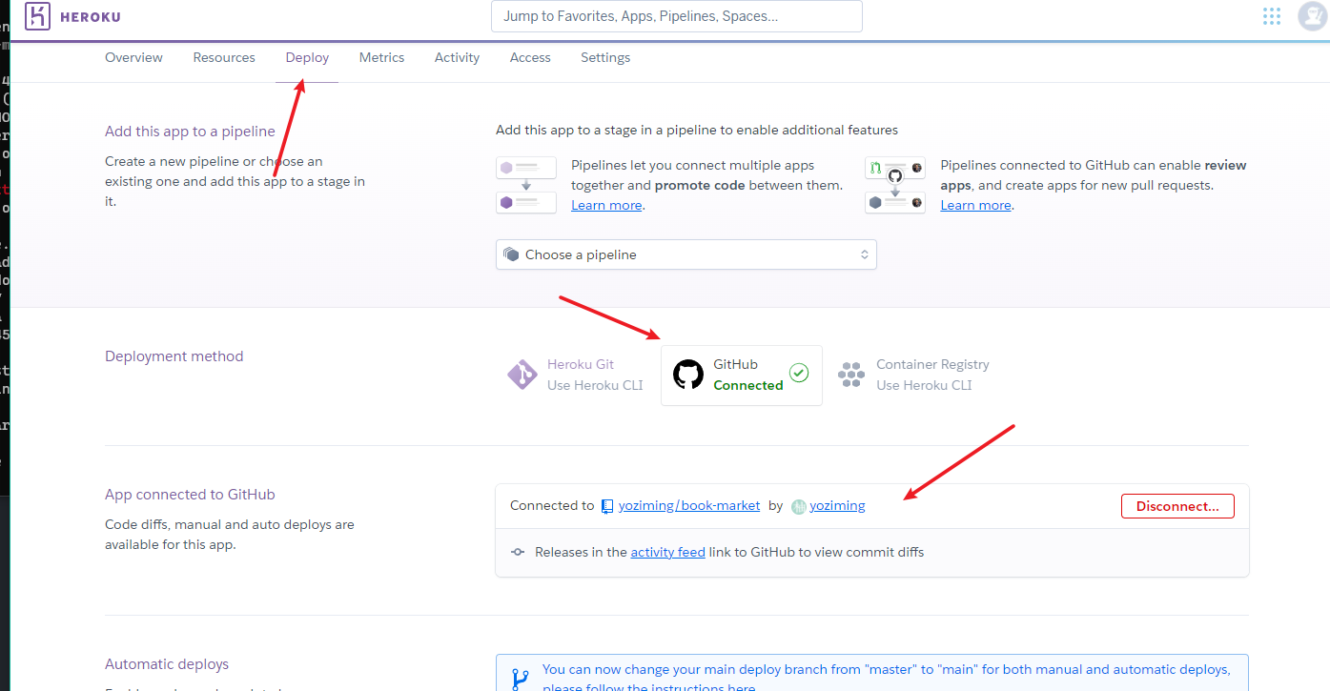Choose Container Registry deployment method

pyautogui.click(x=913, y=375)
